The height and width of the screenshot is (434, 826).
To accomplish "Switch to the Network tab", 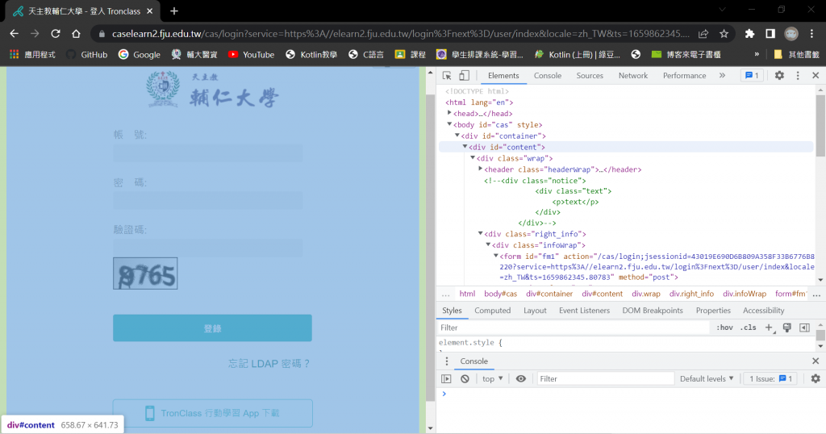I will 632,75.
